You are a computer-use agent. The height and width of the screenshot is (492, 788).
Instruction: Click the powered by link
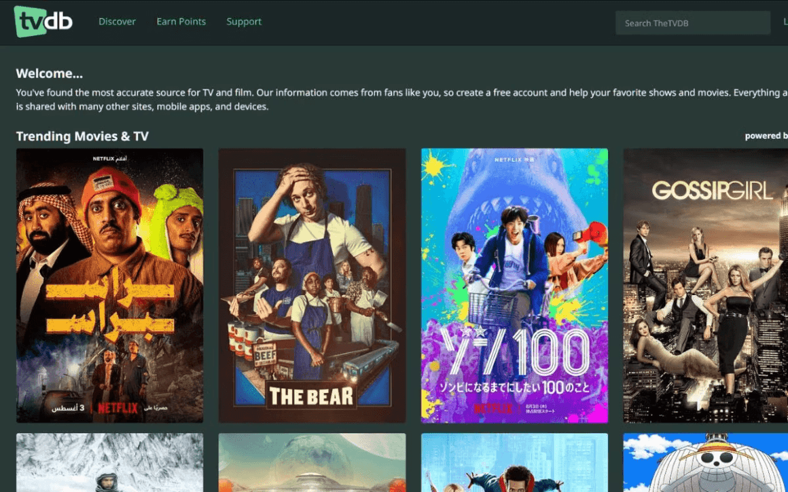pyautogui.click(x=766, y=136)
